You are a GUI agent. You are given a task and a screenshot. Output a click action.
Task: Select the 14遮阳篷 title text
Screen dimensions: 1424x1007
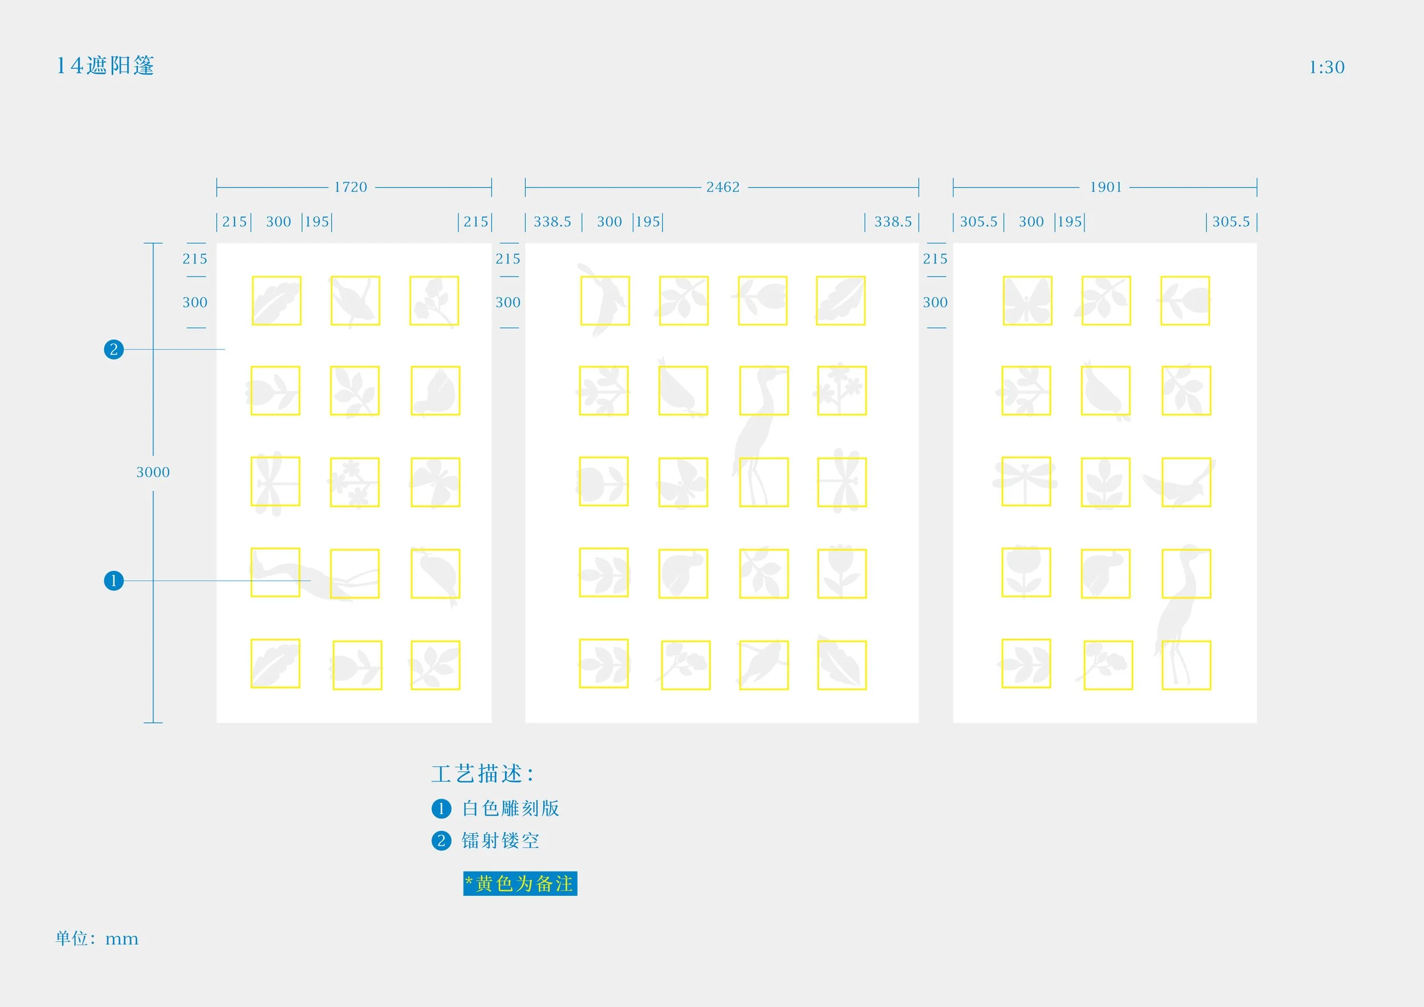[x=105, y=66]
